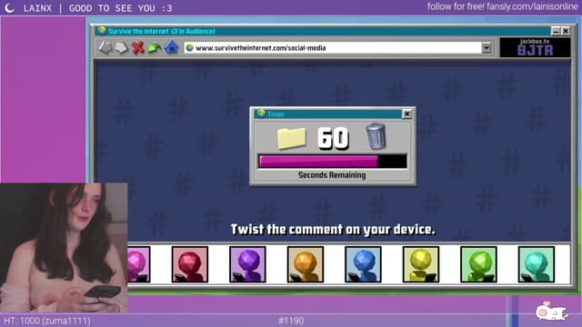The height and width of the screenshot is (327, 582).
Task: Select the pink player avatar
Action: [x=139, y=264]
